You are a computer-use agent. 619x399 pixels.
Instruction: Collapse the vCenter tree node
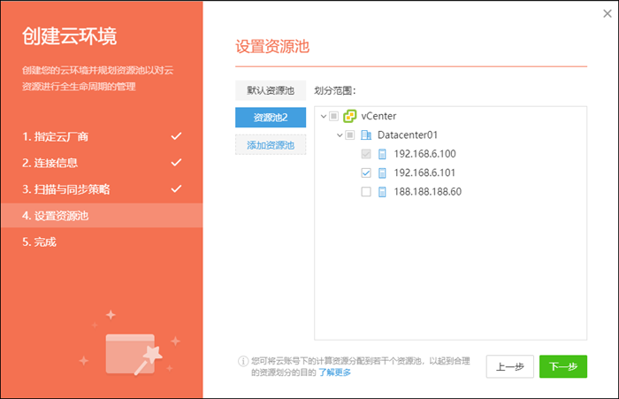(x=322, y=116)
